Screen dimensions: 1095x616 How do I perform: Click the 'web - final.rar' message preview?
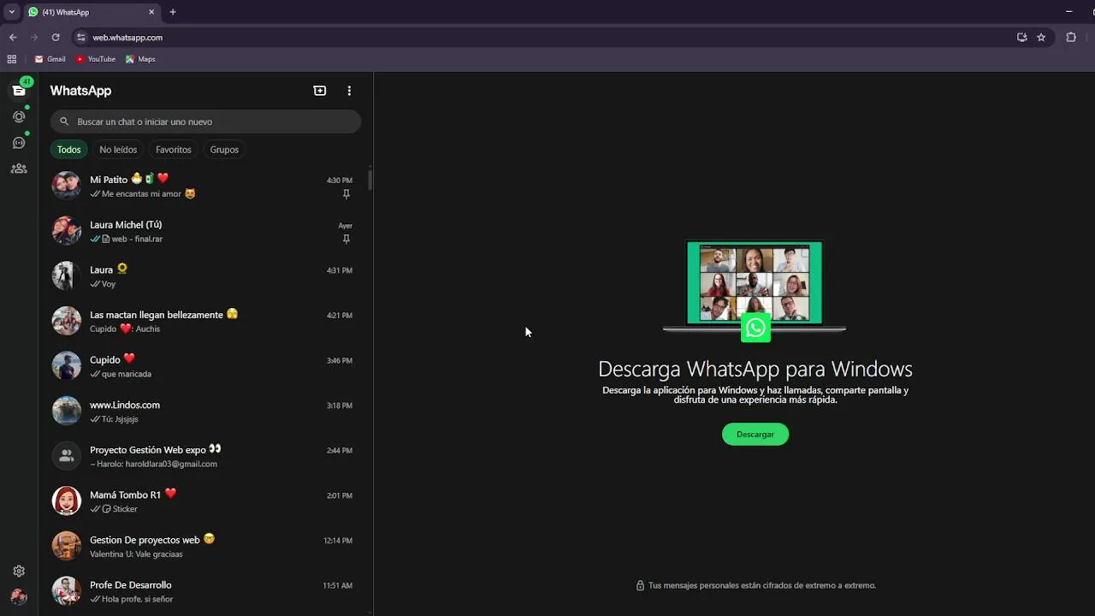tap(137, 239)
